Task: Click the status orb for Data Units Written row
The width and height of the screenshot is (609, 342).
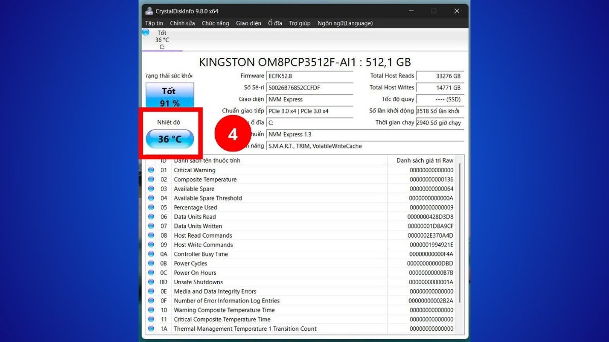Action: pos(151,226)
